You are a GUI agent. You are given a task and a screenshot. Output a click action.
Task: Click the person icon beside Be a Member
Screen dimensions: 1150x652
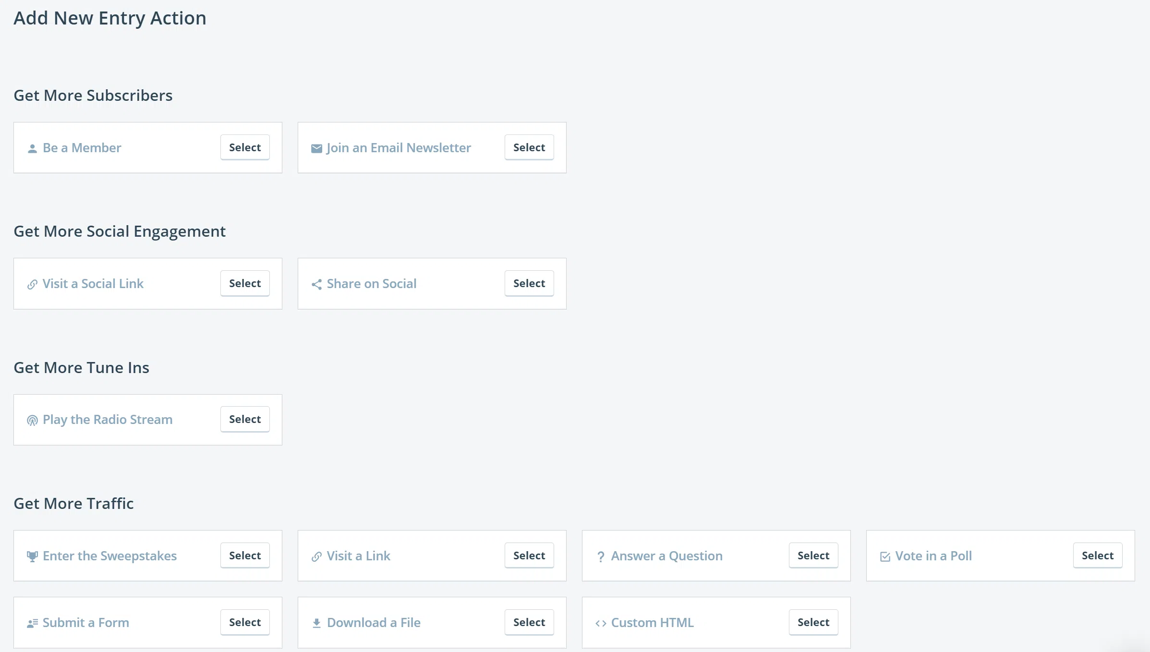[x=32, y=149]
